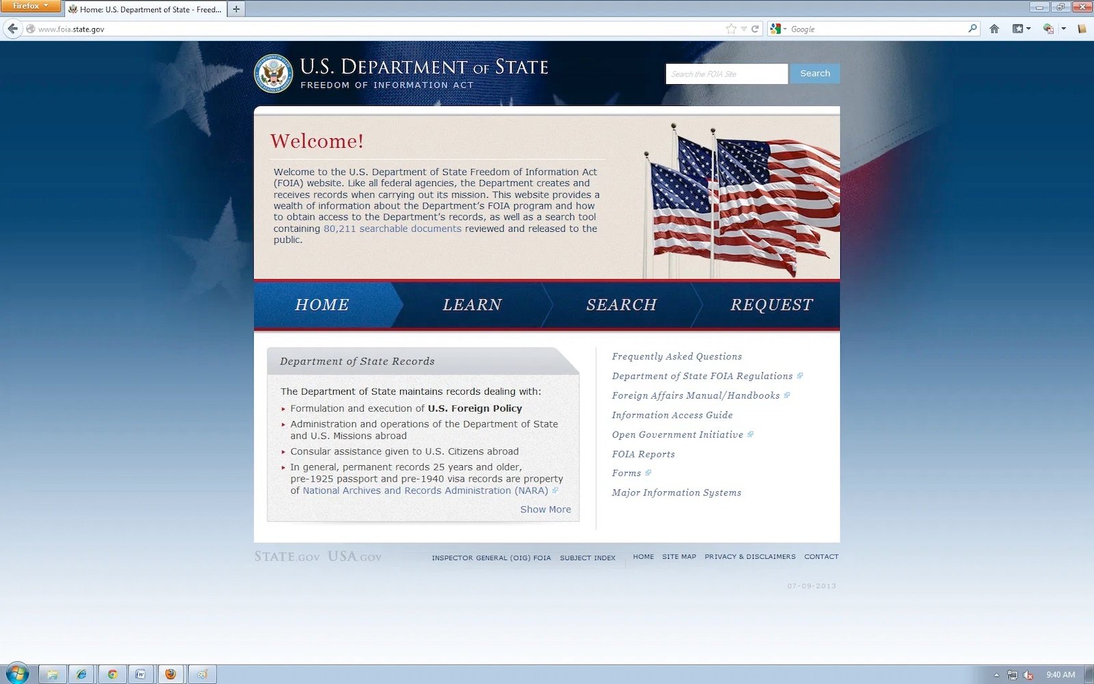Click the USA.GOV footer logo
Screen dimensions: 1094x684
(355, 557)
